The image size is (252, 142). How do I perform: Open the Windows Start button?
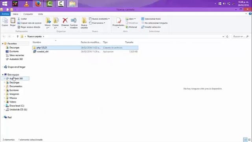5,4
